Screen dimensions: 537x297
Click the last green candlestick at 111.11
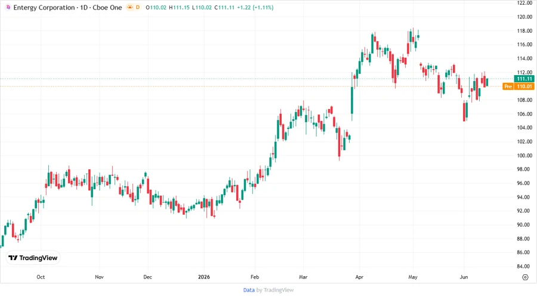pos(487,82)
